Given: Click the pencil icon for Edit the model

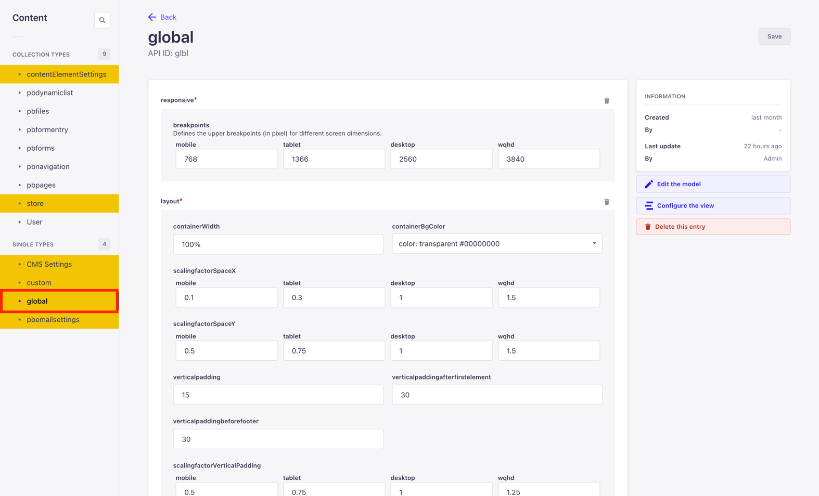Looking at the screenshot, I should coord(648,184).
